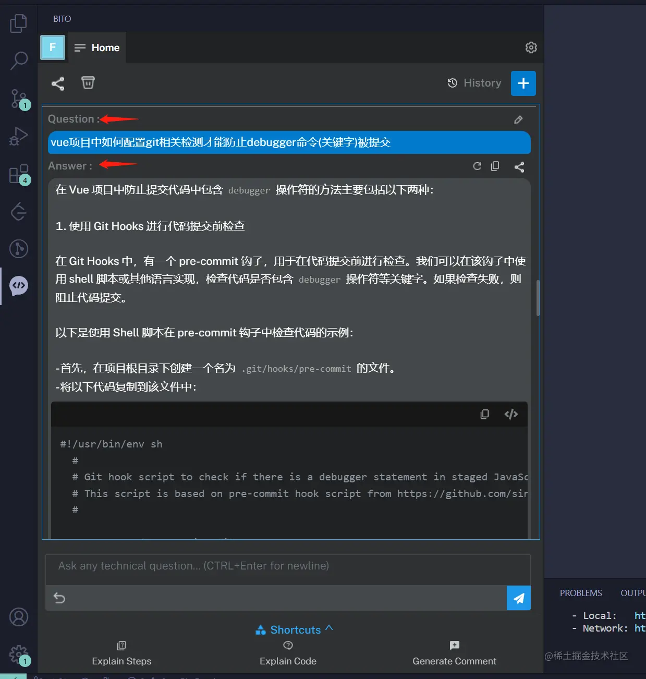This screenshot has height=679, width=646.
Task: Open the Explorer files icon
Action: [19, 23]
